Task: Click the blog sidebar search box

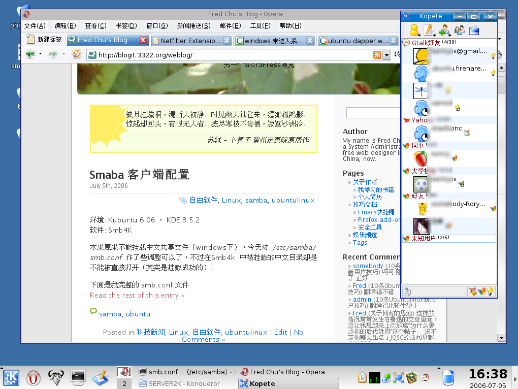Action: point(373,113)
